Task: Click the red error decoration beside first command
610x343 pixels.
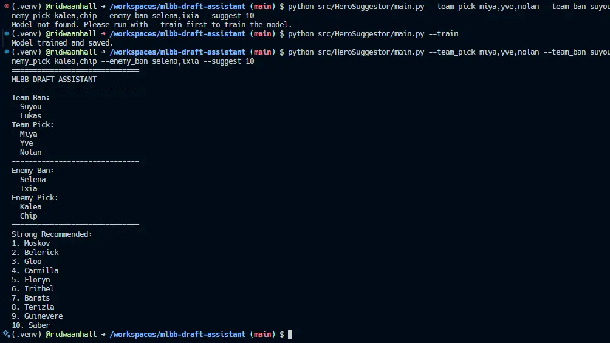Action: coord(7,6)
